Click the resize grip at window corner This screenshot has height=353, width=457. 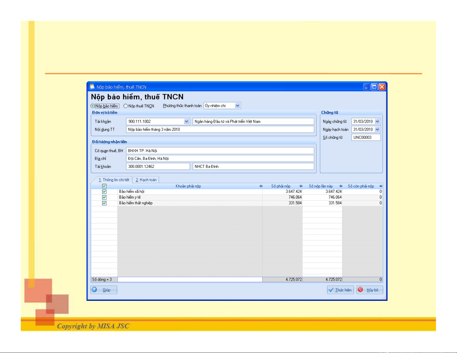[x=384, y=298]
